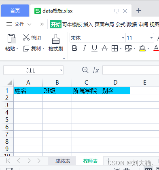Switch to the 成绩表 sheet tab
159x170 pixels.
click(x=63, y=161)
